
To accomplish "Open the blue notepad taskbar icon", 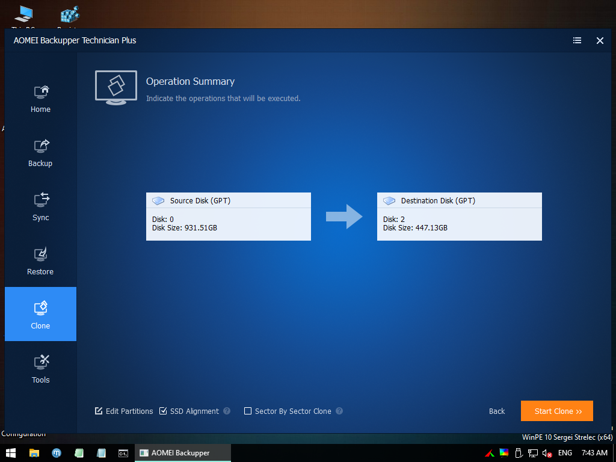I will (101, 453).
